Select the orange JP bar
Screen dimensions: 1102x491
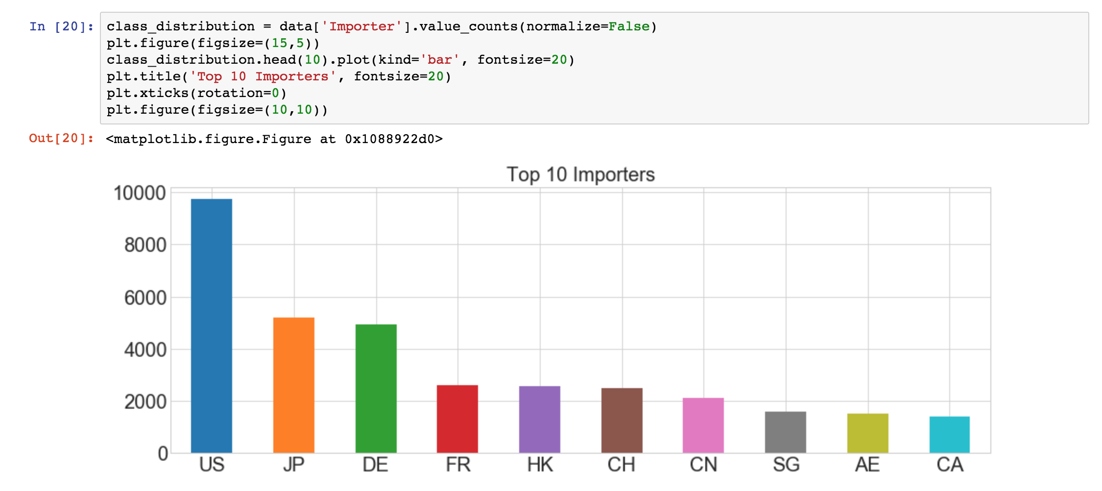(x=294, y=385)
